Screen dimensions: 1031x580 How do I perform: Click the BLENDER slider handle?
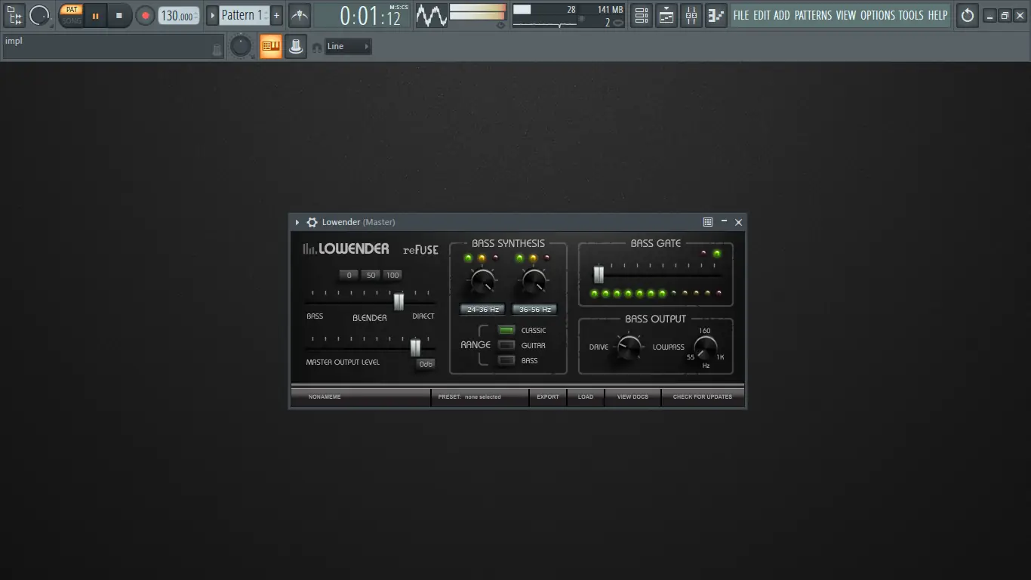[x=399, y=302]
